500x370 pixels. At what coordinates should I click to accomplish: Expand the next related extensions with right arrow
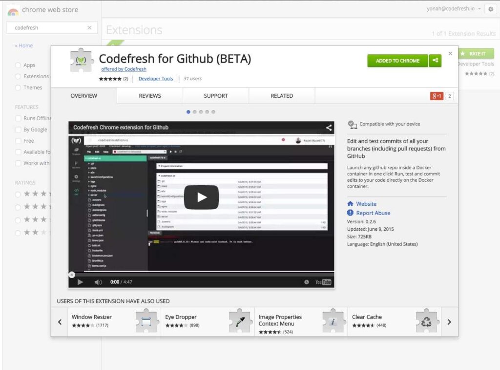click(449, 322)
